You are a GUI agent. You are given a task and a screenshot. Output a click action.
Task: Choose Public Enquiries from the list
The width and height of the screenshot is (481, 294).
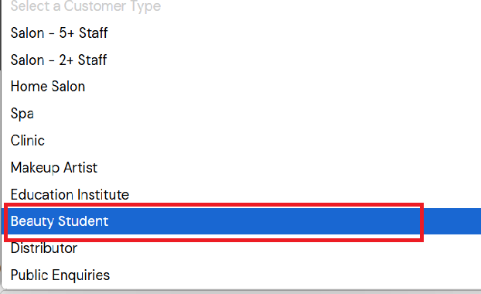[x=241, y=275]
